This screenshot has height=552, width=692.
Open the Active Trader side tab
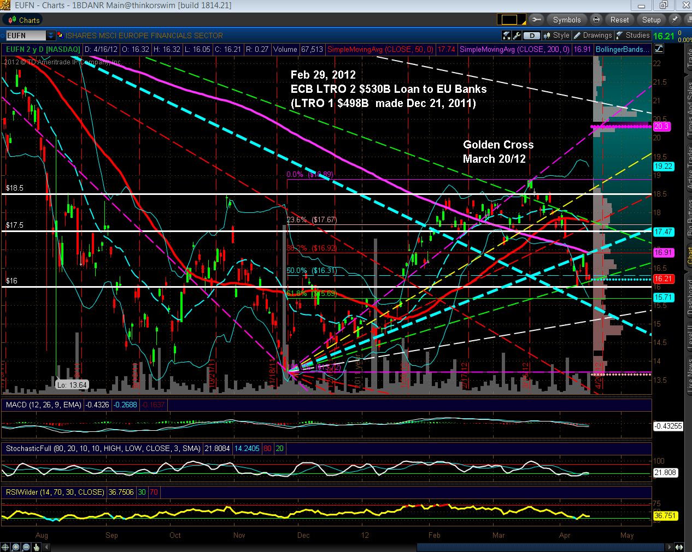[x=689, y=167]
